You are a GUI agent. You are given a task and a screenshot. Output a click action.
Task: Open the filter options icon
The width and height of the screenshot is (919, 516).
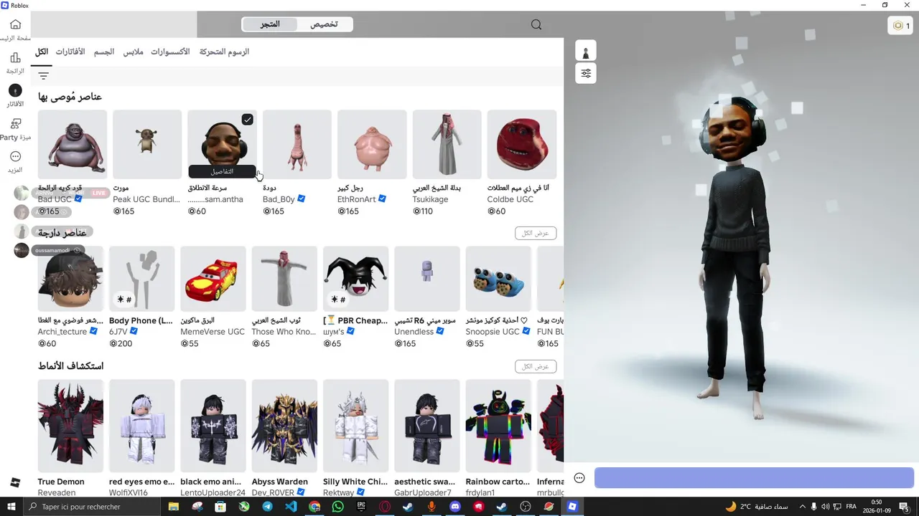pos(43,75)
